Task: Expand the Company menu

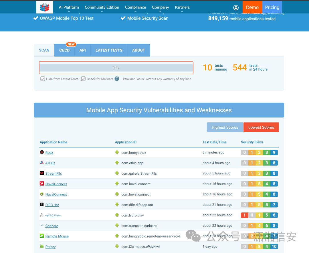Action: [x=161, y=7]
